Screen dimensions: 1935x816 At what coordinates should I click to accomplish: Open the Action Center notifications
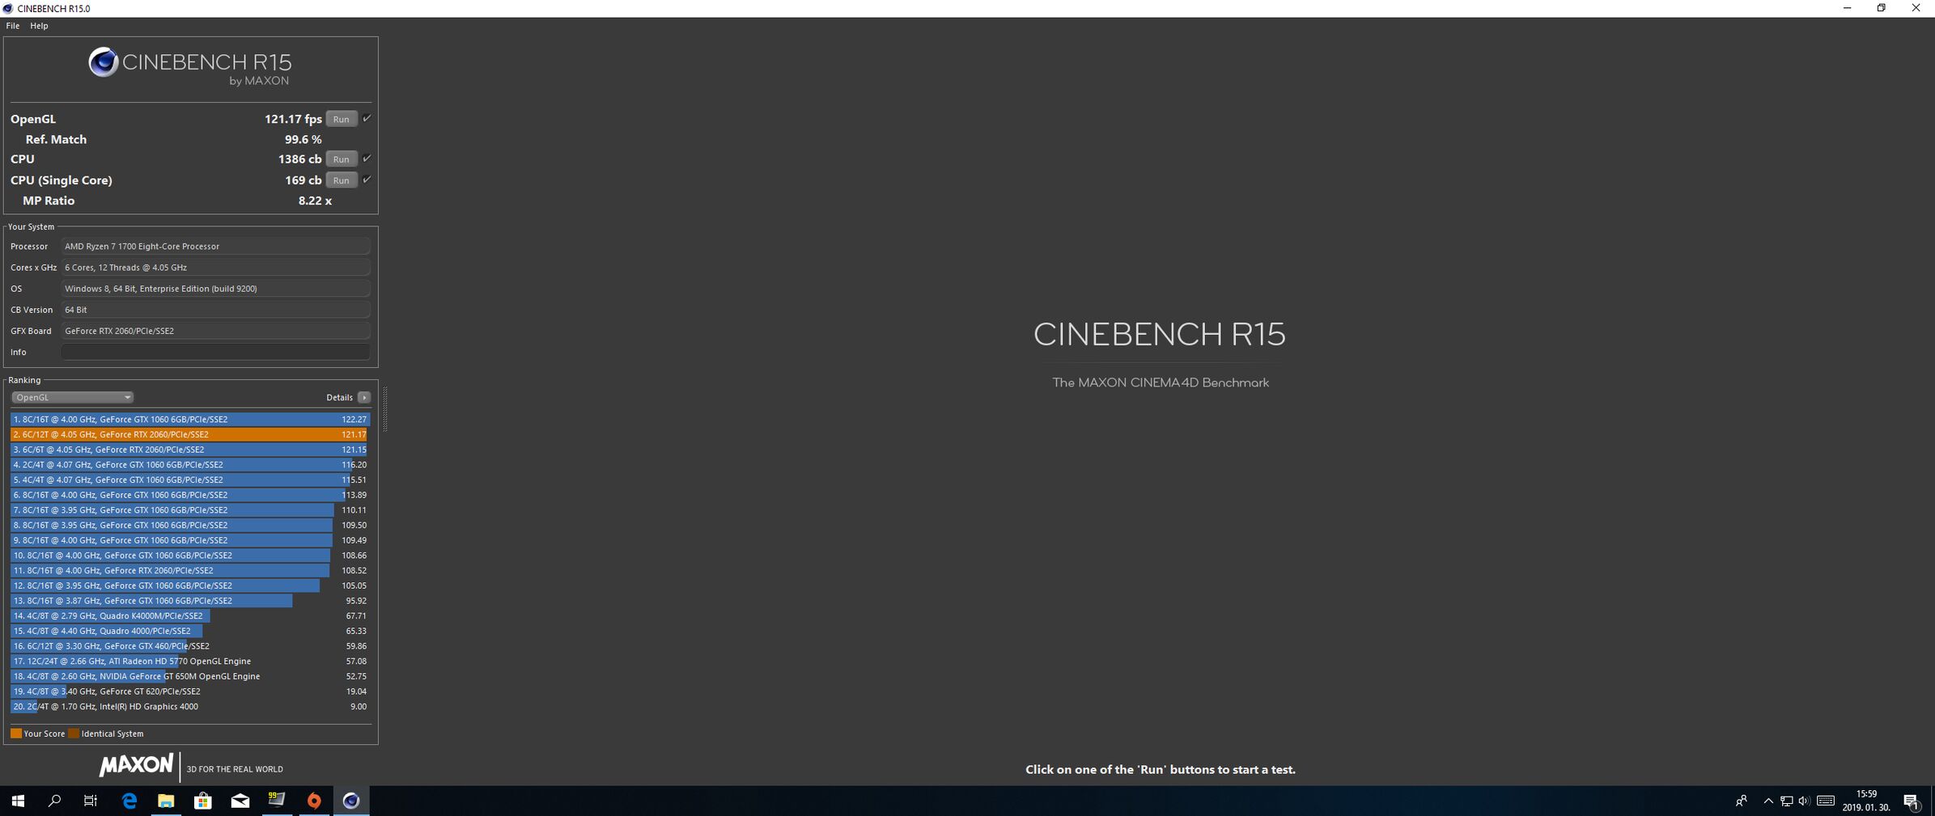[x=1912, y=801]
